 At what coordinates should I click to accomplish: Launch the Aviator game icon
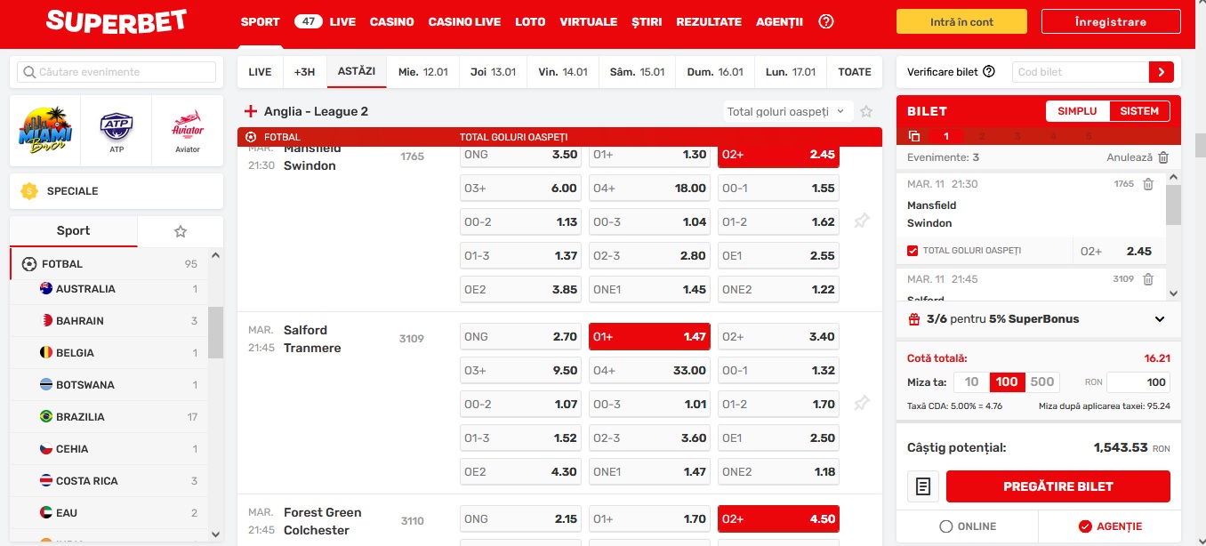[188, 131]
